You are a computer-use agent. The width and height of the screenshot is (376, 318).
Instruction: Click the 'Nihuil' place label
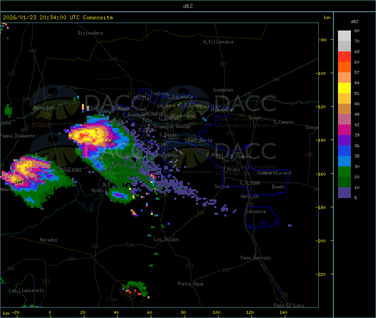coord(99,191)
